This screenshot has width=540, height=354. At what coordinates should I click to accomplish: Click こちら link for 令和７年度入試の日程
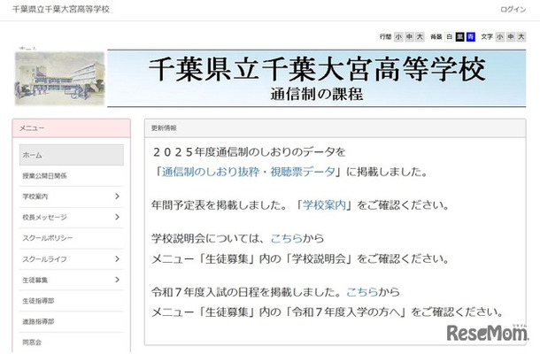[x=362, y=292]
